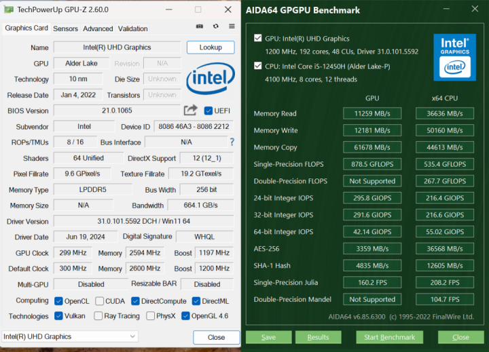Click the GPU Clock value 299 MHz
The width and height of the screenshot is (489, 352).
(73, 252)
